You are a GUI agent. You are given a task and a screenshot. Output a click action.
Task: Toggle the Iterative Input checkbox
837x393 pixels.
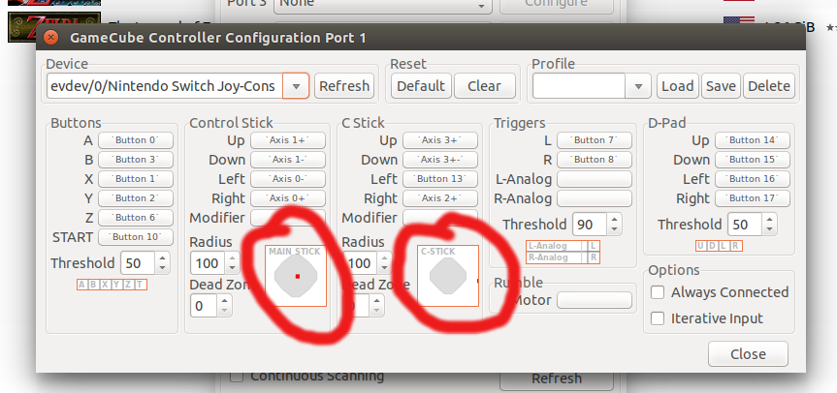click(658, 318)
